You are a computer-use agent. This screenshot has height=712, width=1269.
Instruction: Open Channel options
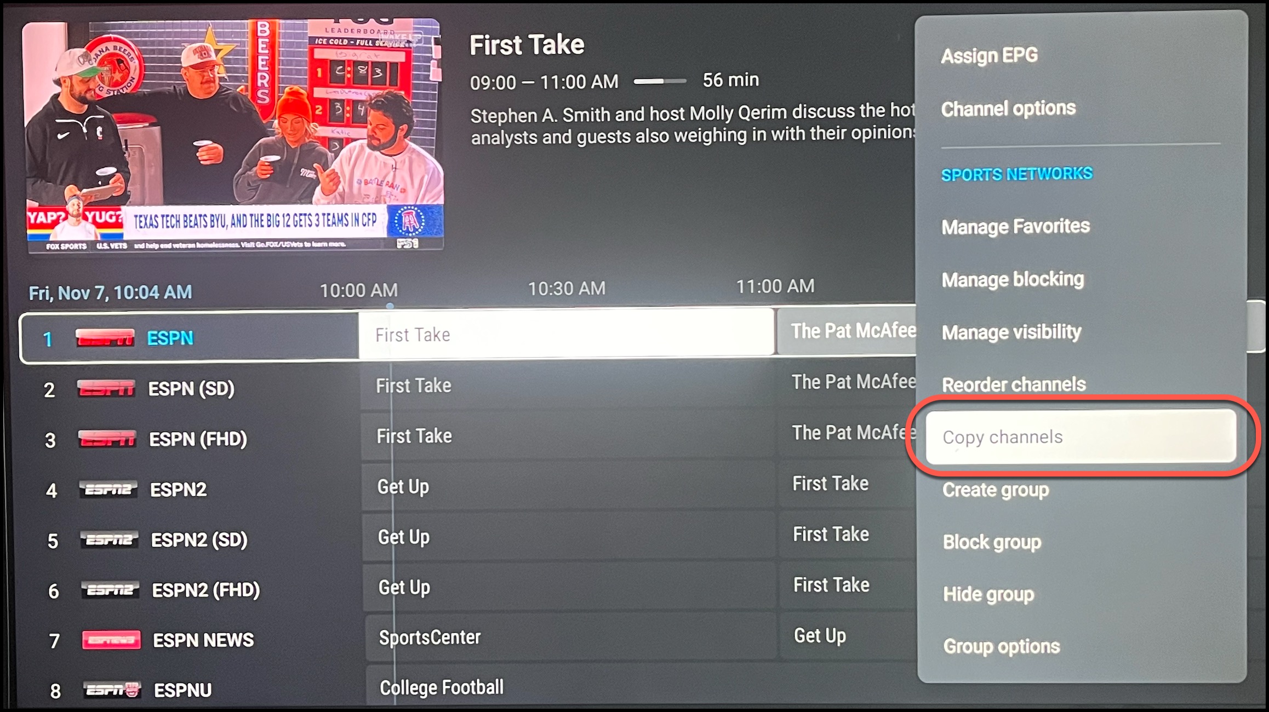click(x=1008, y=108)
